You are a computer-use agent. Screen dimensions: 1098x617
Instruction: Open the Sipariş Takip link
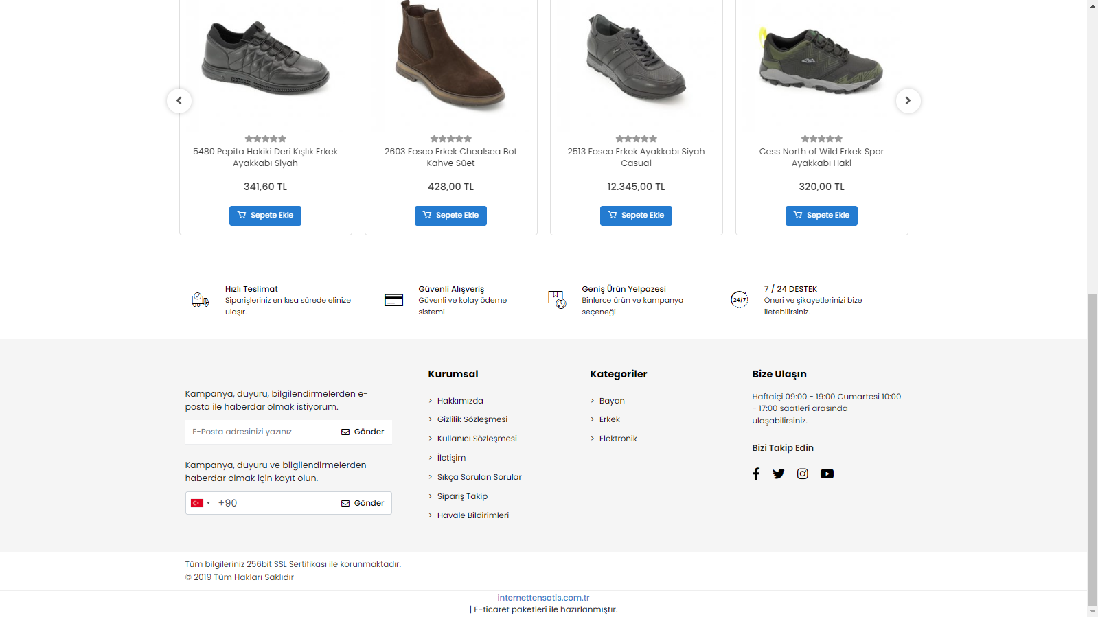[462, 496]
